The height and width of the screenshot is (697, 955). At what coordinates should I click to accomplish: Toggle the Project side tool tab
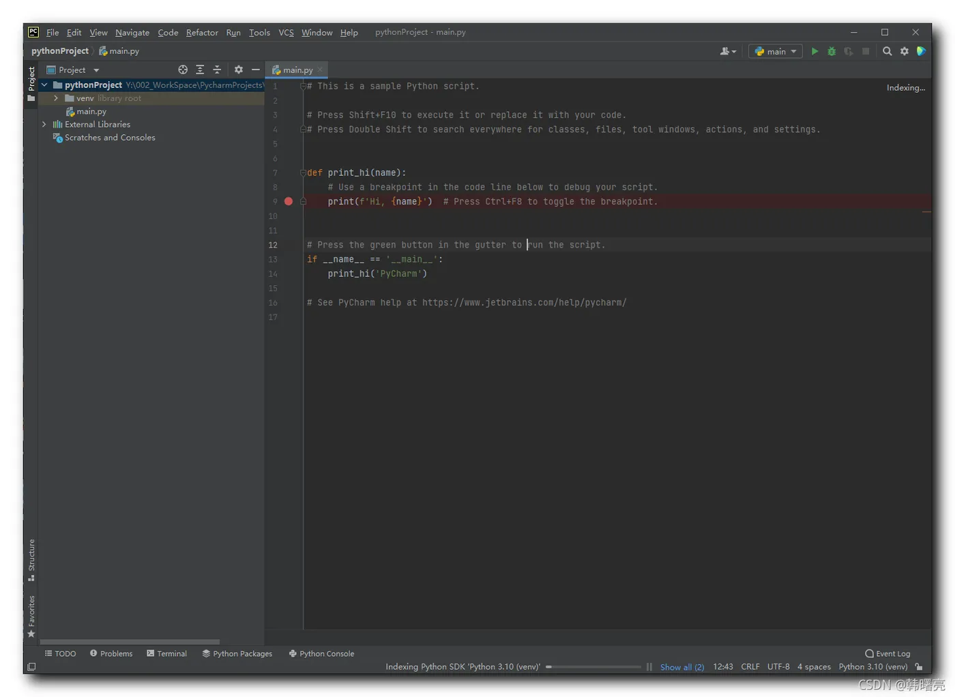pos(31,84)
